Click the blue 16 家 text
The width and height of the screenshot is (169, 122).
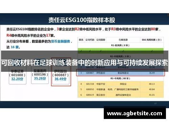tap(15, 47)
